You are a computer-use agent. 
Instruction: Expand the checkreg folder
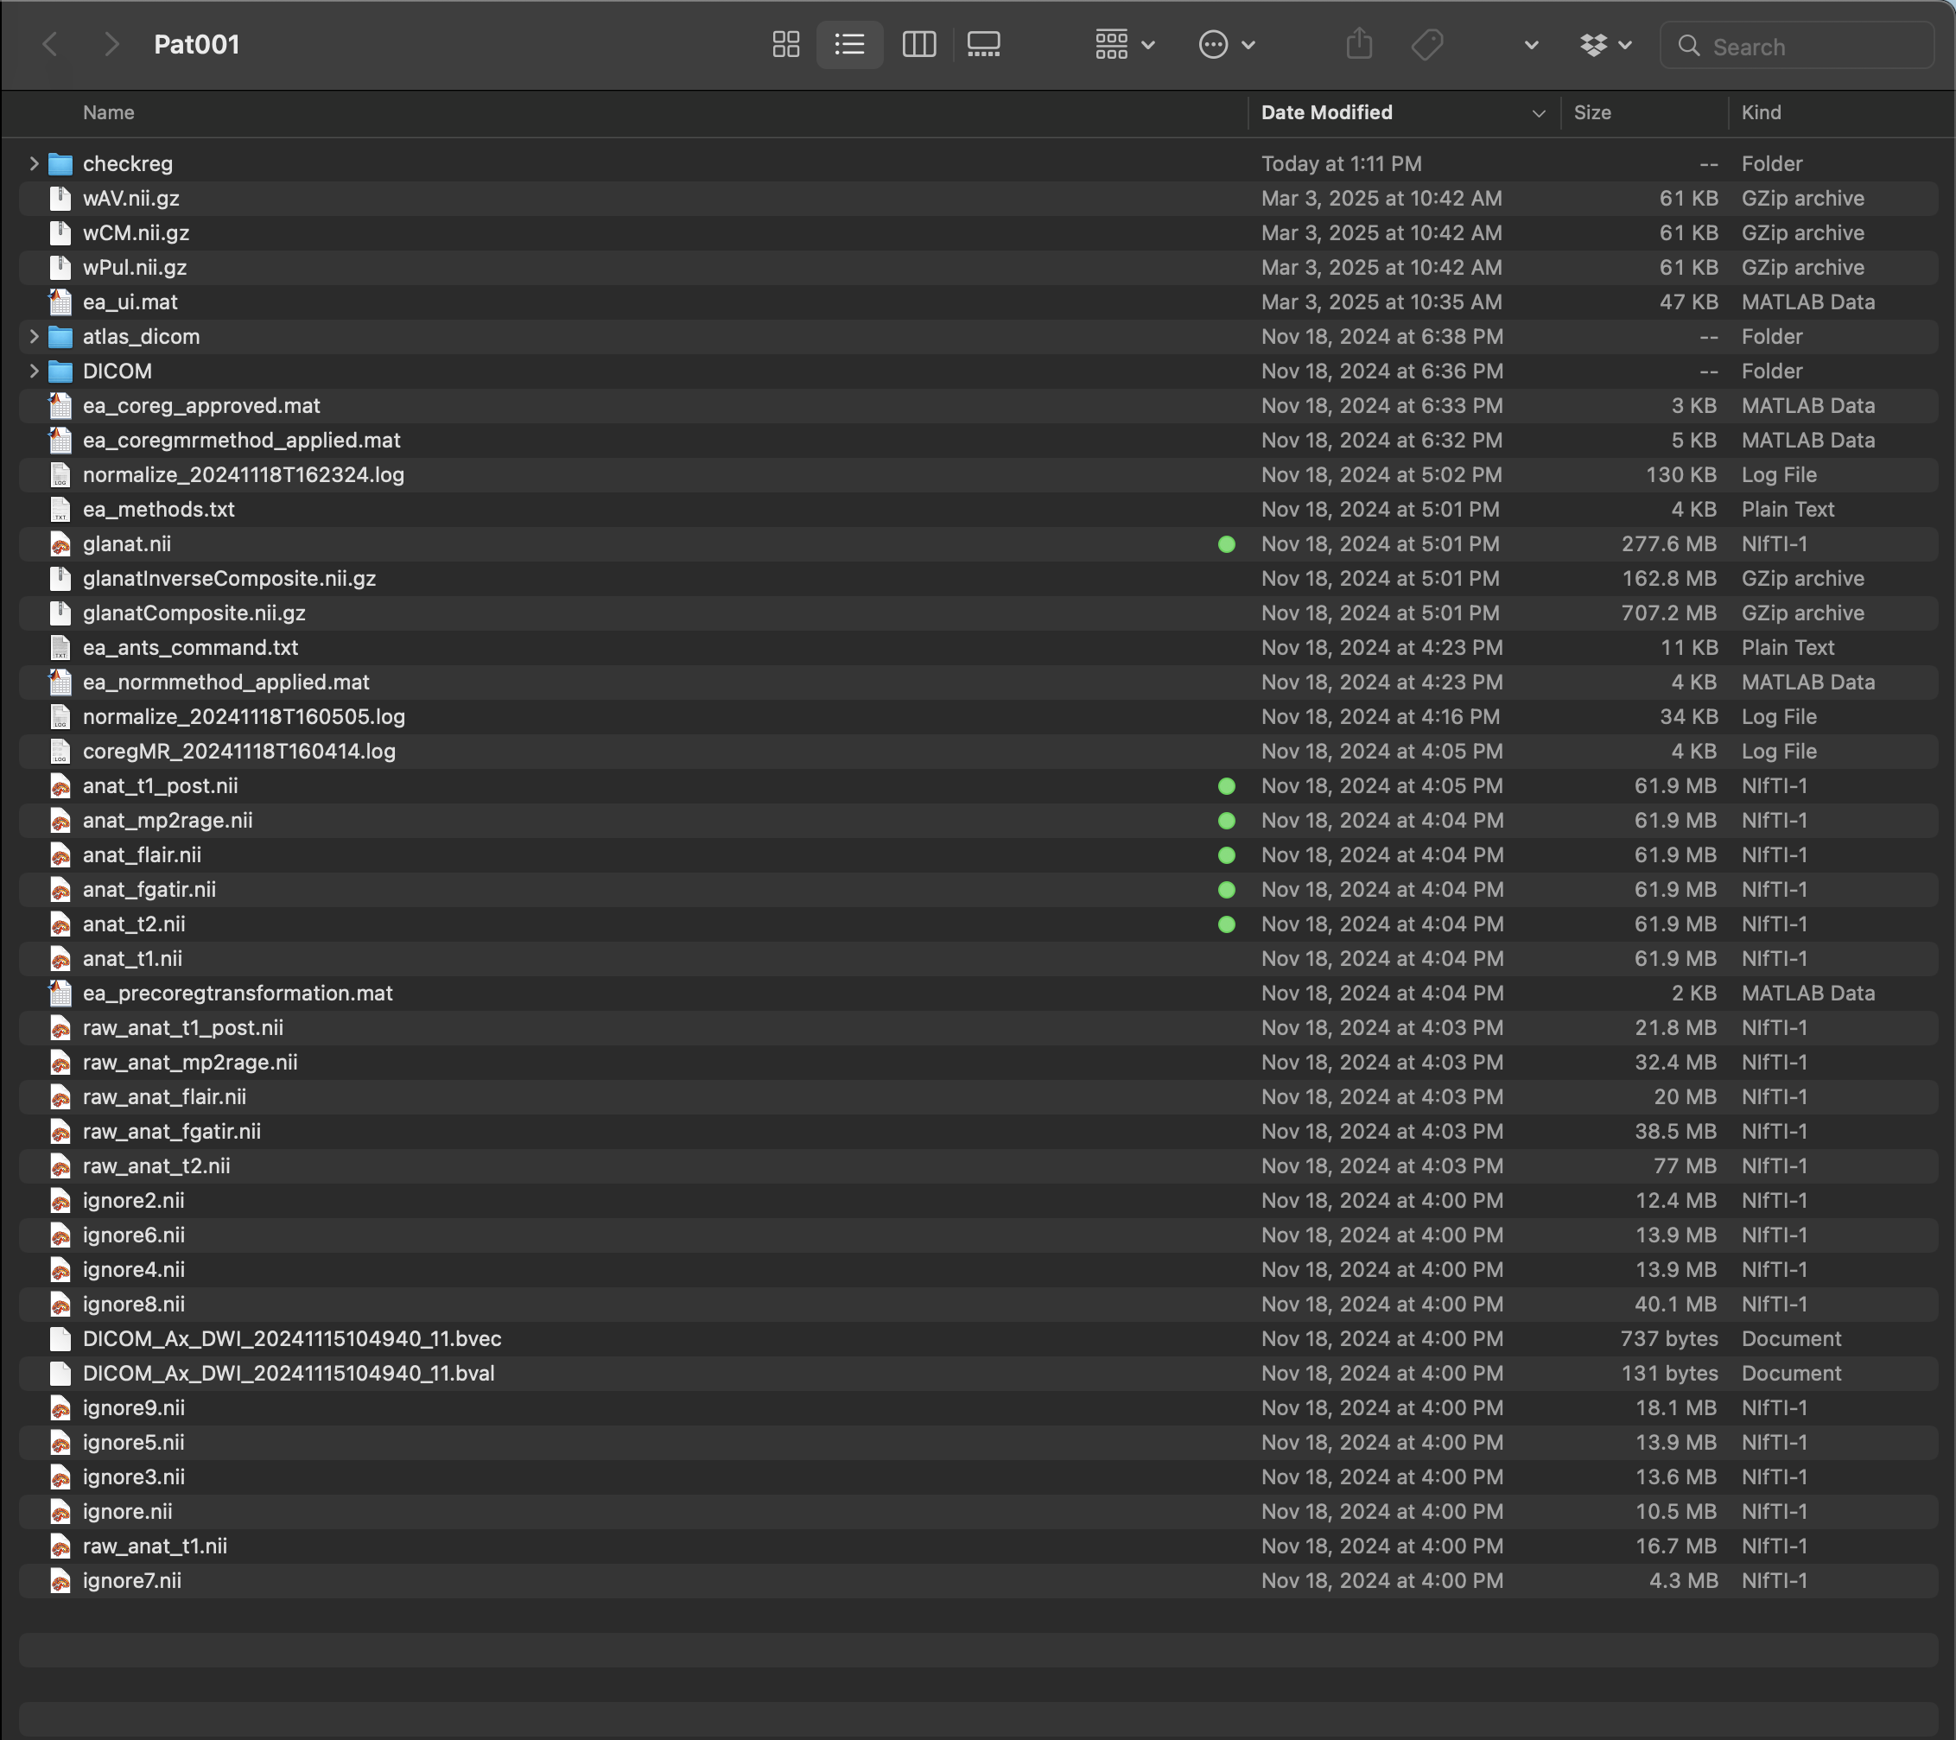[34, 163]
